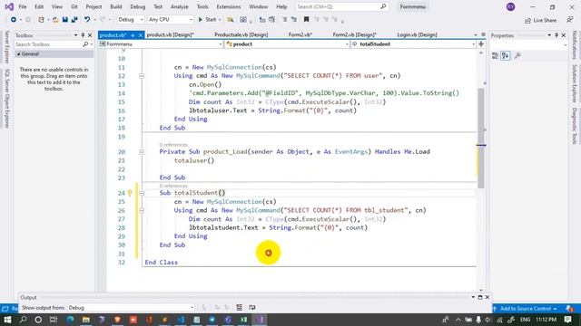Open Task View in Windows taskbar

coord(54,320)
